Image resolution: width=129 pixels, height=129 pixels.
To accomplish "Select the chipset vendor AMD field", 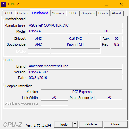I will (39, 39).
